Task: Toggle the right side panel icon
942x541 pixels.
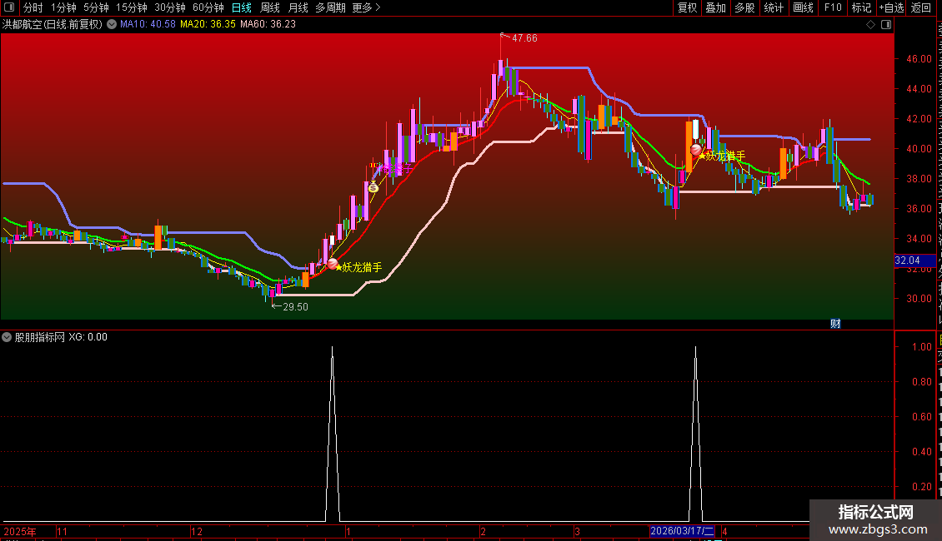Action: point(886,25)
